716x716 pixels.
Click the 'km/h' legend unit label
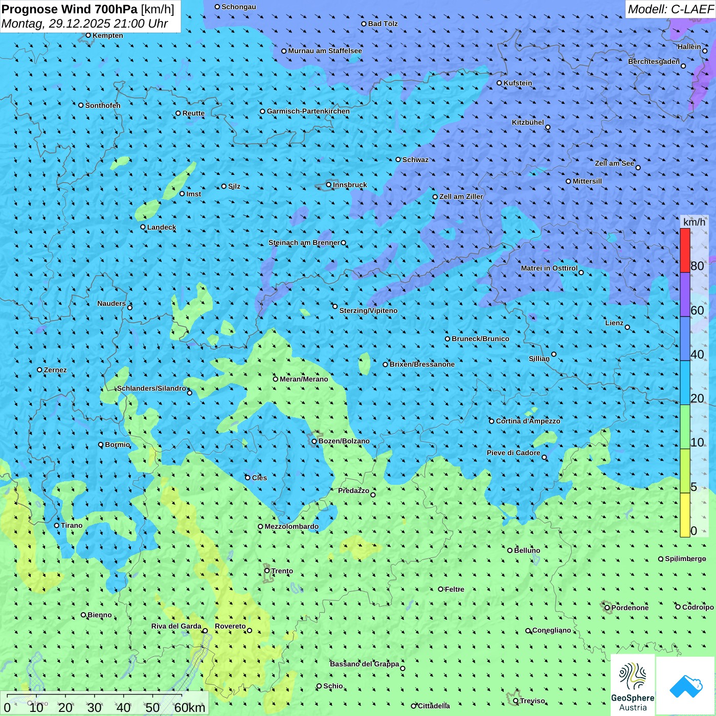(694, 222)
